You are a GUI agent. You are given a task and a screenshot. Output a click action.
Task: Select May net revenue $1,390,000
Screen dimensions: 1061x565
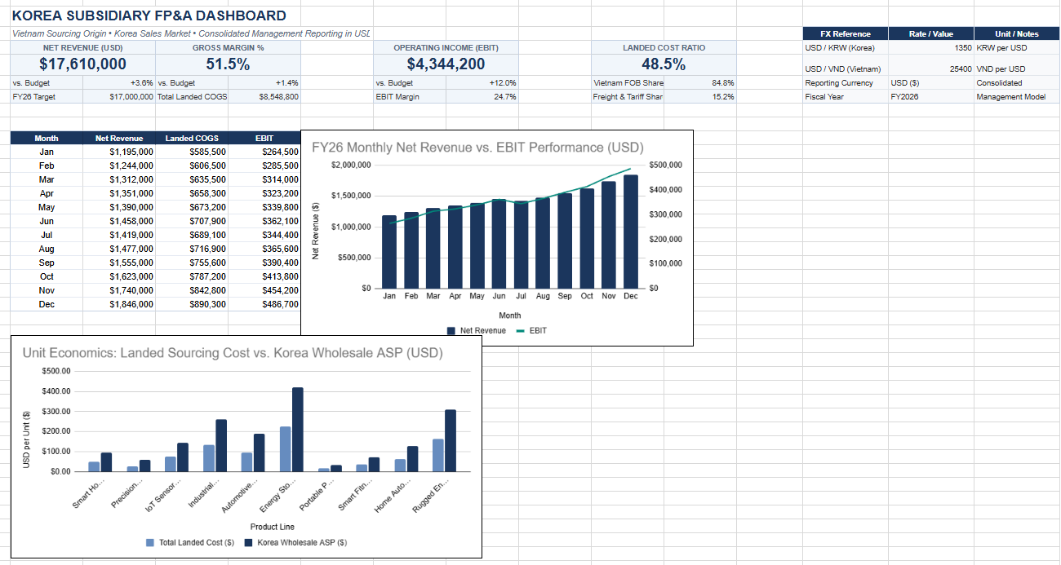click(119, 207)
